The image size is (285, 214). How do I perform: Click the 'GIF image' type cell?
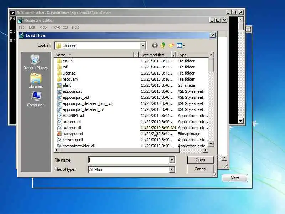pos(186,85)
